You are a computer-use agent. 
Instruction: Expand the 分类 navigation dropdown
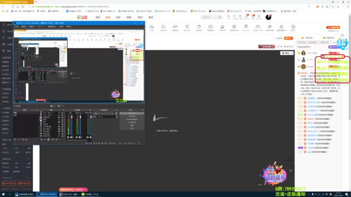118,17
